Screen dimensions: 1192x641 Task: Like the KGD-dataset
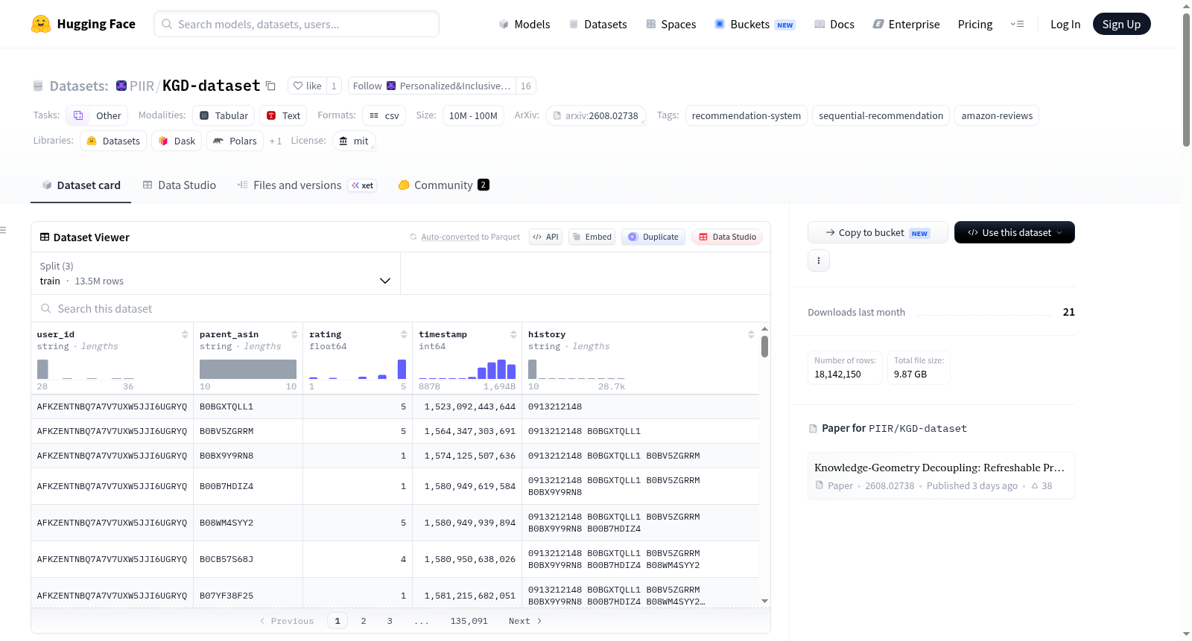tap(307, 86)
